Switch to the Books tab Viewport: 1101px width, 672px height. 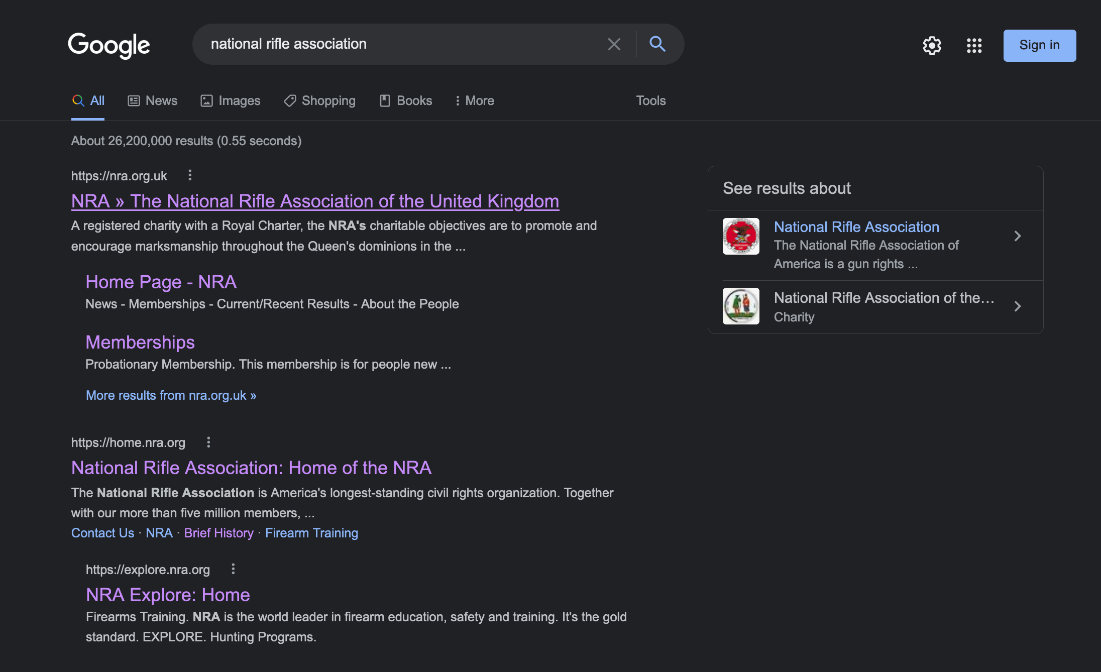pyautogui.click(x=405, y=100)
